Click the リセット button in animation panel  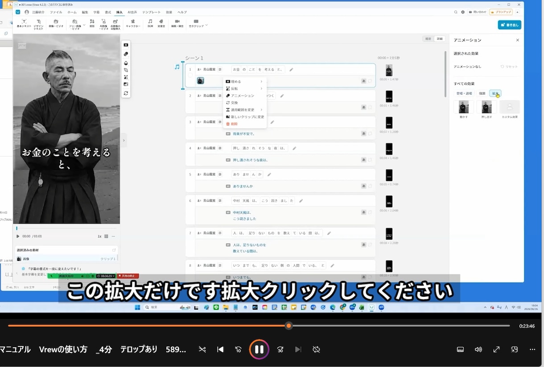[x=509, y=66]
